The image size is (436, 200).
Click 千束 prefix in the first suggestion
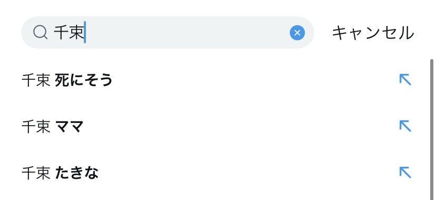[36, 80]
